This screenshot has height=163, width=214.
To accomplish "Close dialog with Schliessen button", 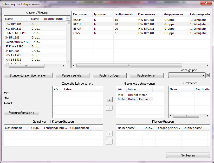I will (188, 155).
